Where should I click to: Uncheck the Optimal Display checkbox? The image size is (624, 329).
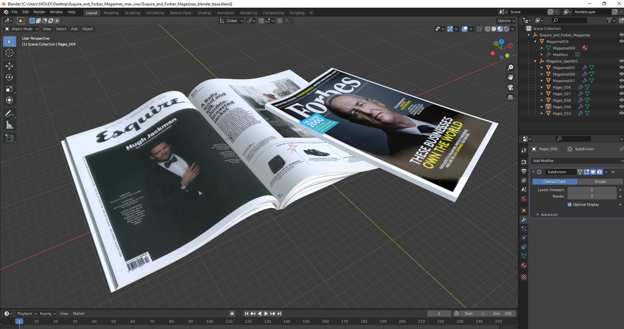[569, 205]
